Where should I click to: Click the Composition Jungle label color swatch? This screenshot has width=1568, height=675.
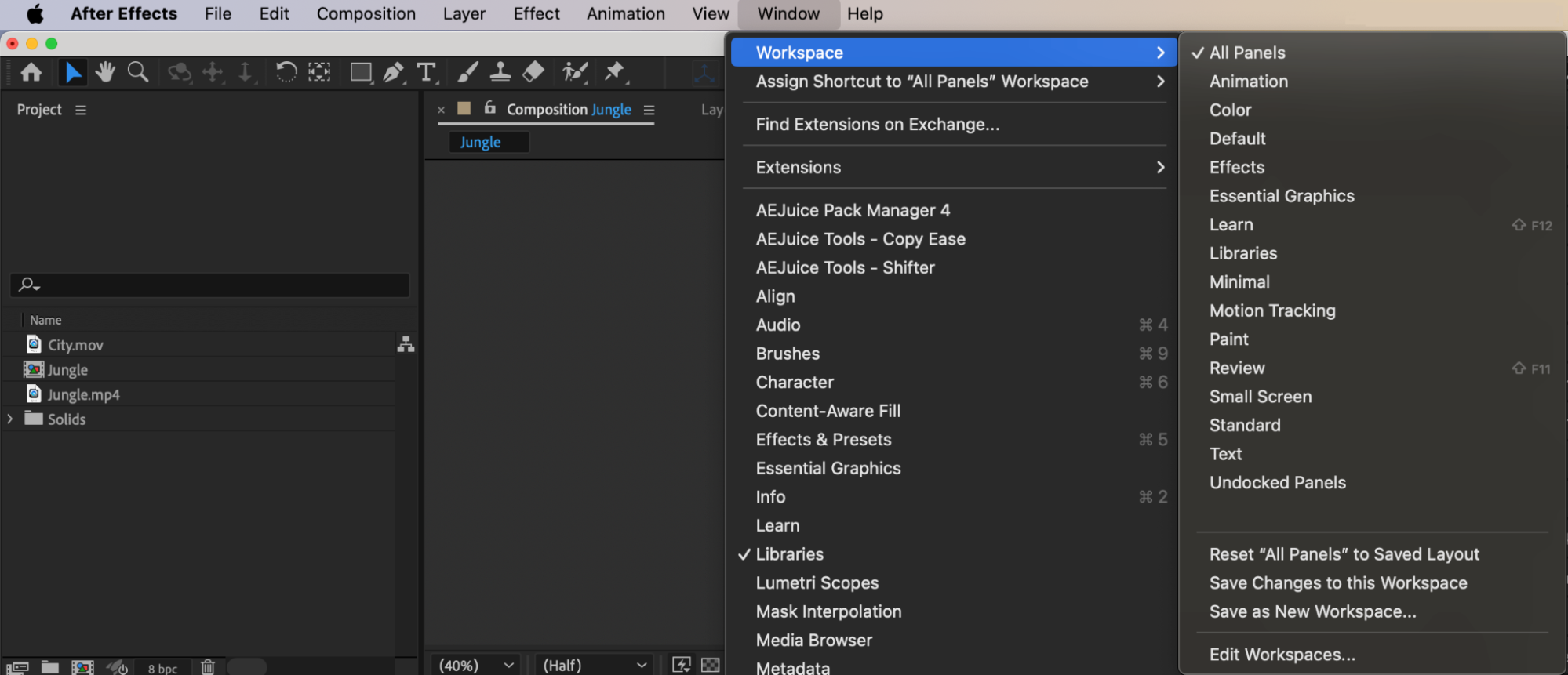pyautogui.click(x=464, y=108)
